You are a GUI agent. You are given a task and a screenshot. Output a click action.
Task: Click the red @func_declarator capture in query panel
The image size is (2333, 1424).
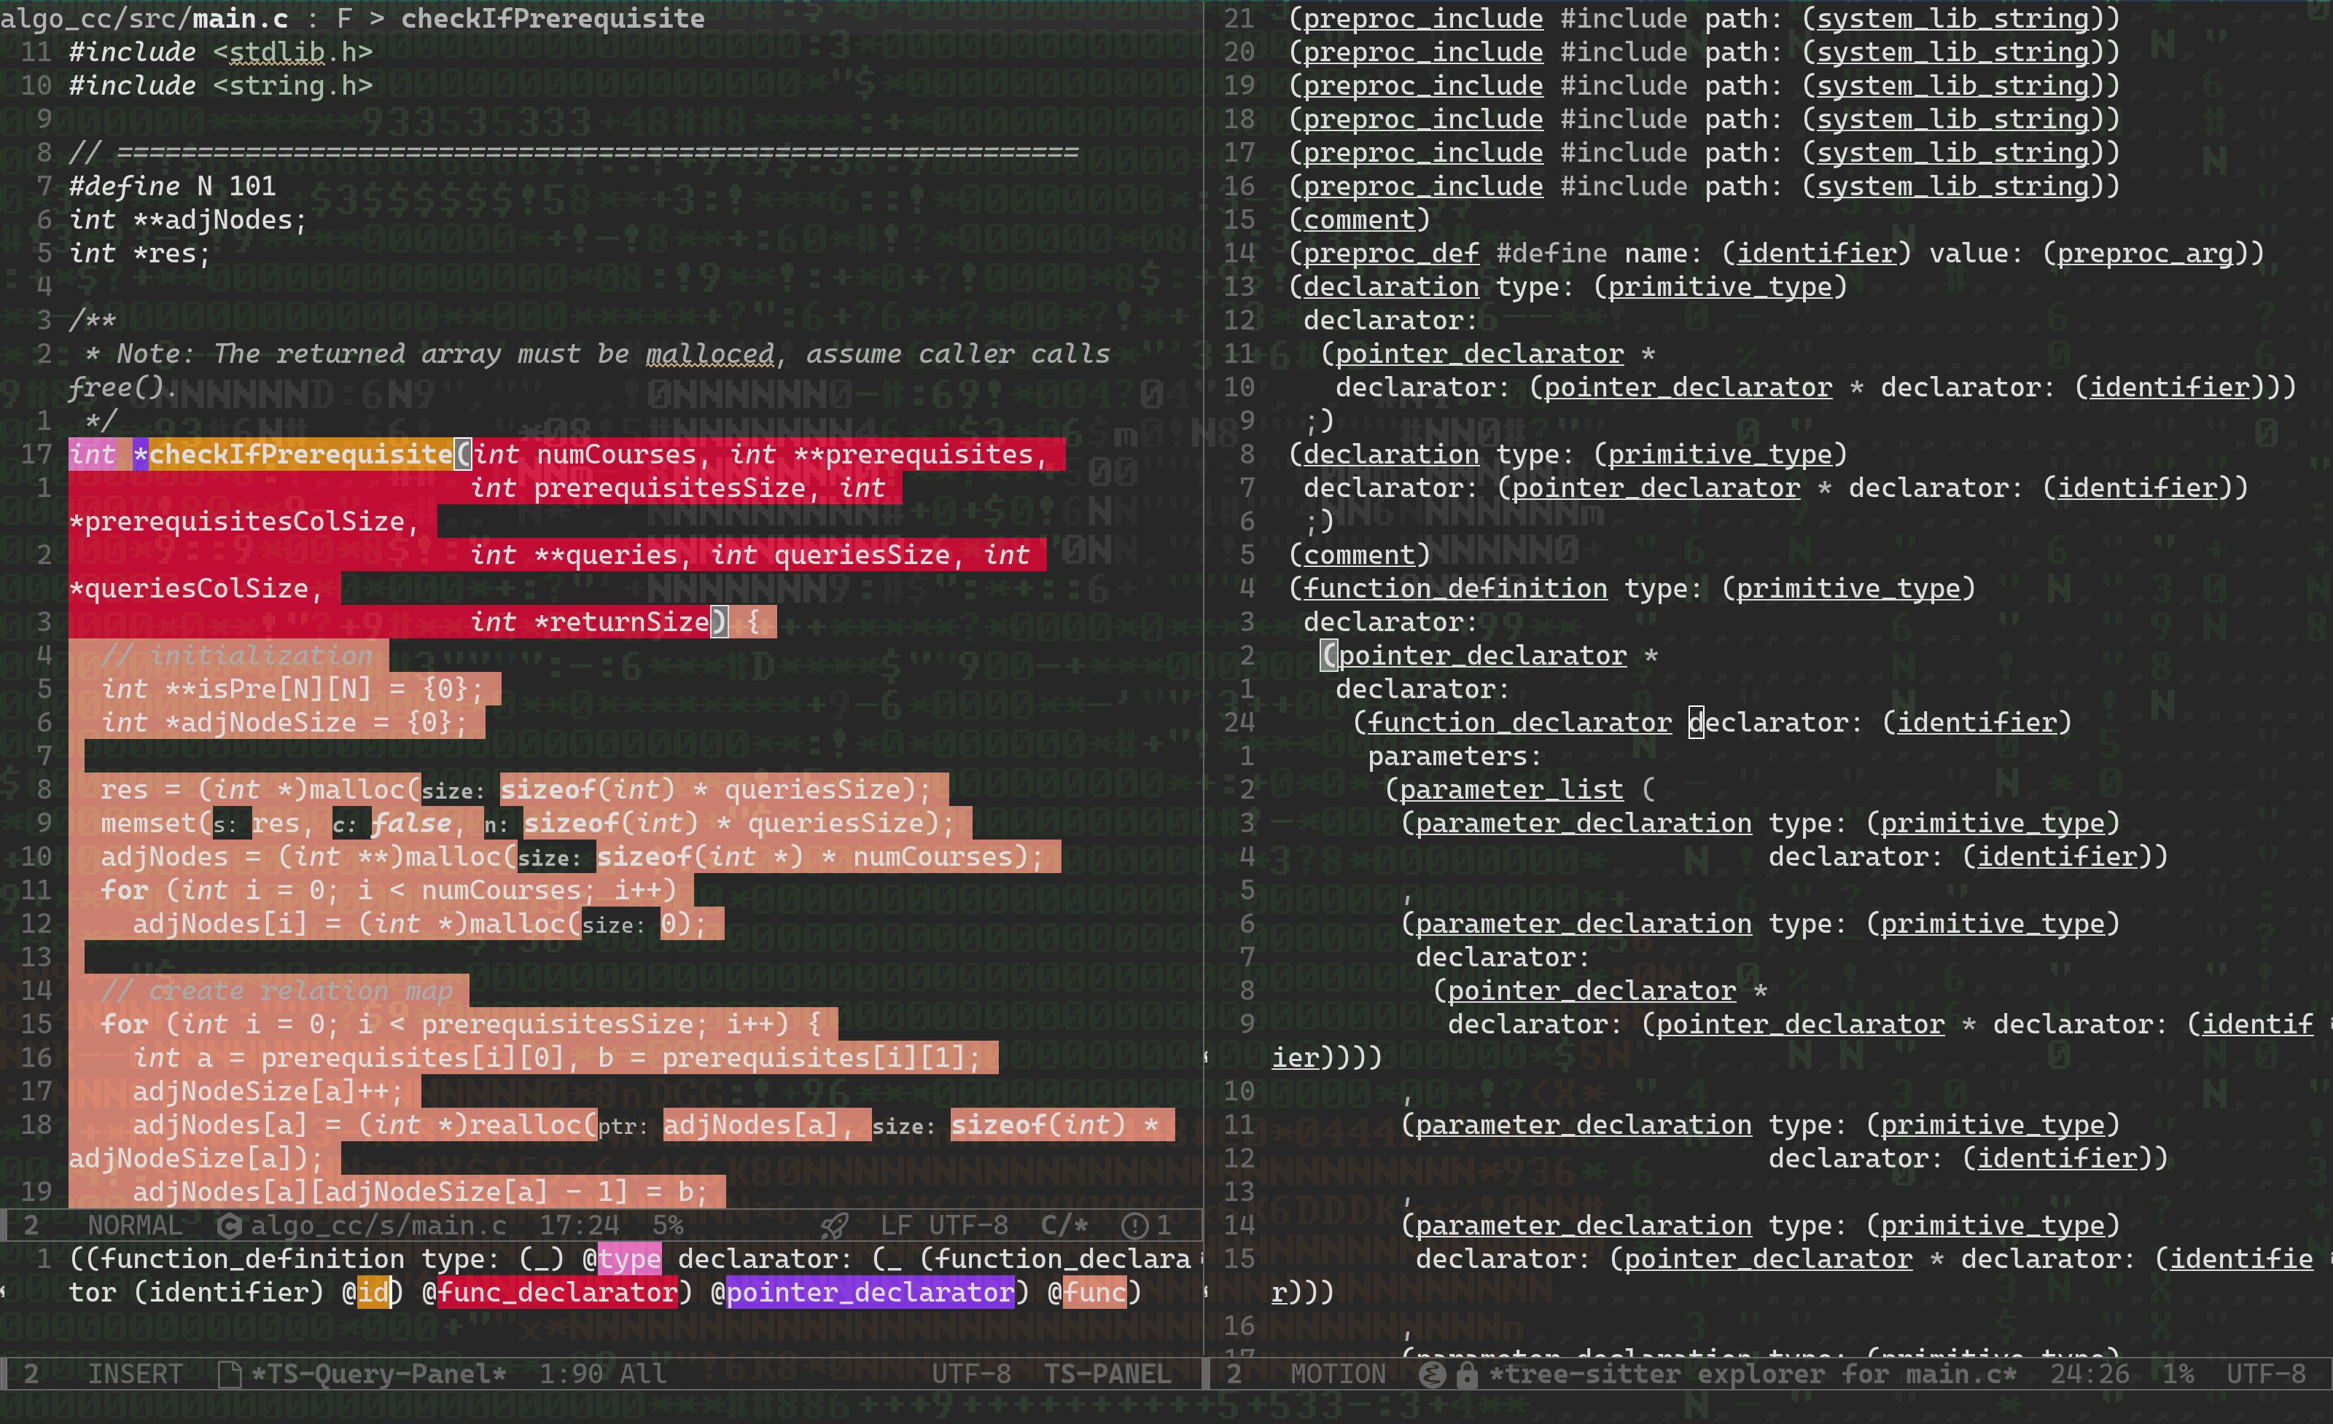click(x=557, y=1293)
